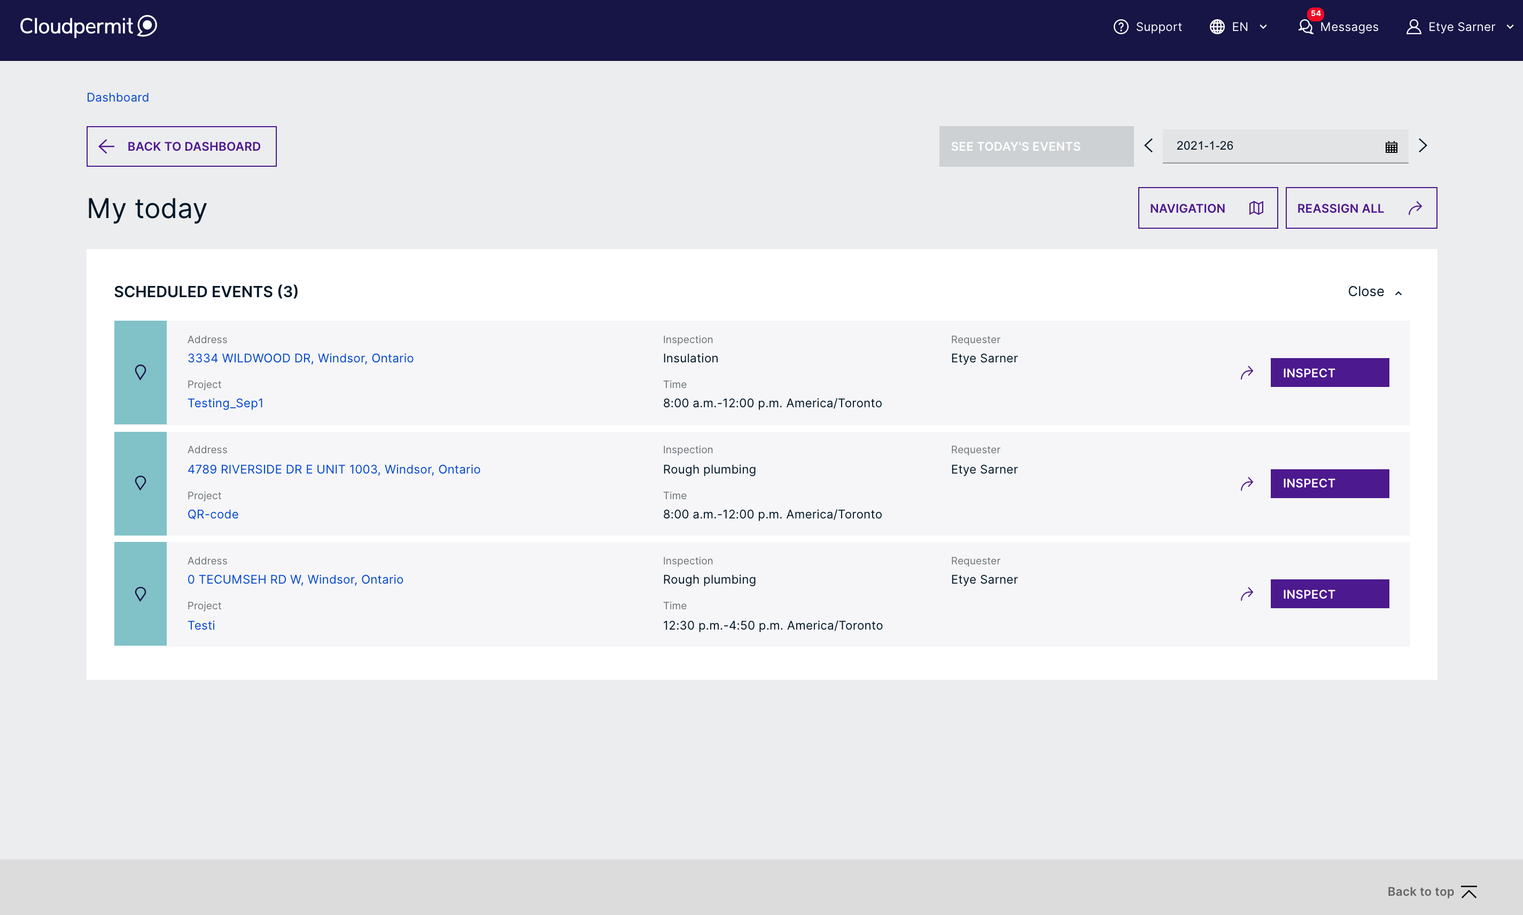
Task: Reassign the Insulation inspection via arrow icon
Action: click(x=1247, y=373)
